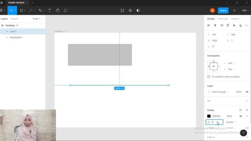Click the Share button

point(223,11)
